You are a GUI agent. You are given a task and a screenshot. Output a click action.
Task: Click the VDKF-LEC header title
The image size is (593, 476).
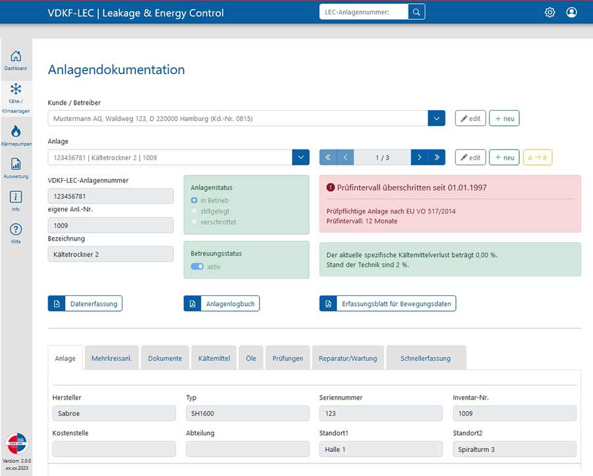136,13
